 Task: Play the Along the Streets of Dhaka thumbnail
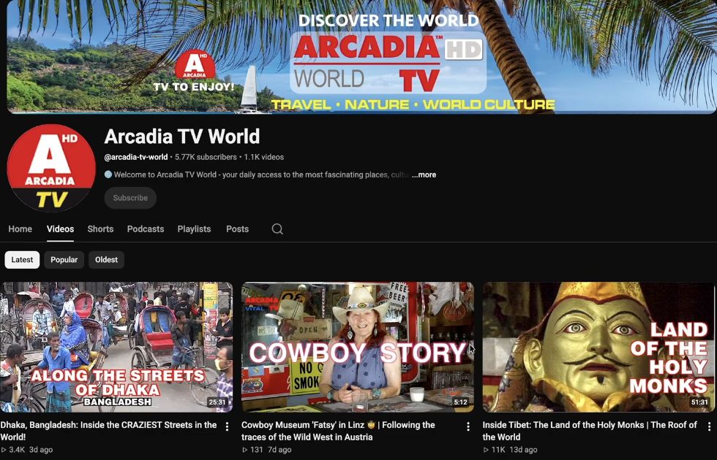tap(116, 347)
